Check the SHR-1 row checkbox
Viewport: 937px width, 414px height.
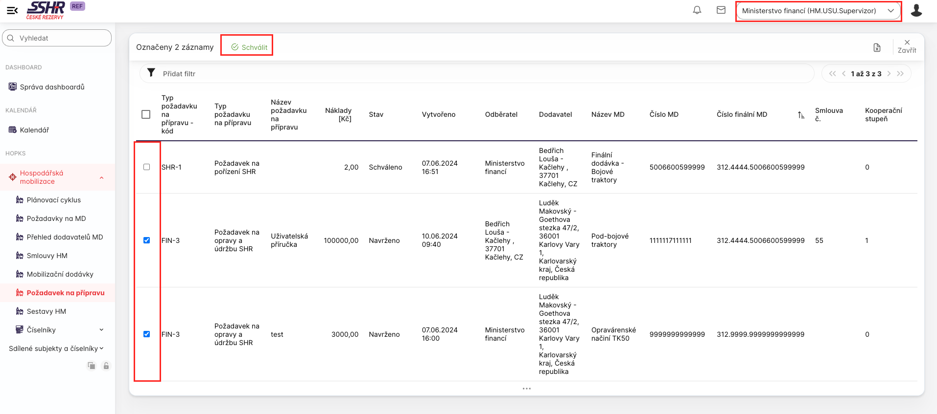click(146, 167)
